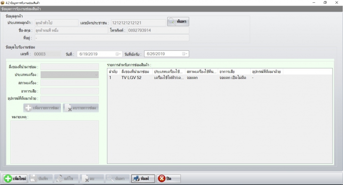The width and height of the screenshot is (343, 185).
Task: Click the จอแตก เปิดไม่ติด symptom cell
Action: [233, 77]
